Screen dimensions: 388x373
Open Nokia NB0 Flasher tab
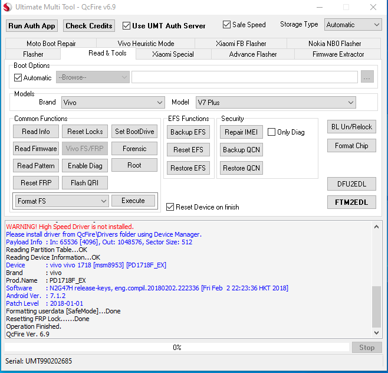click(334, 44)
